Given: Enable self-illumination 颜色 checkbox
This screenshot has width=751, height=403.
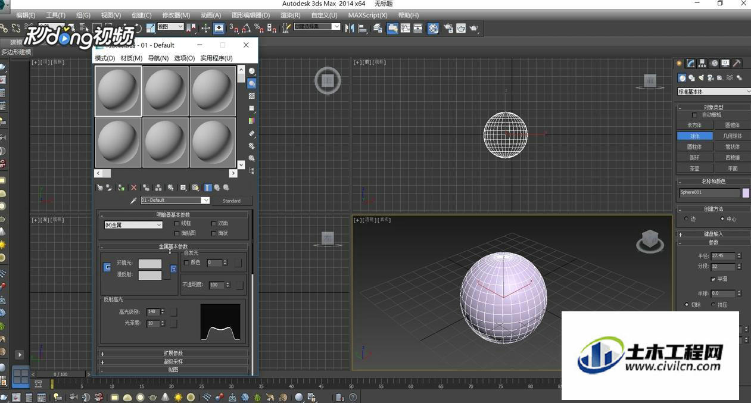Looking at the screenshot, I should [186, 263].
